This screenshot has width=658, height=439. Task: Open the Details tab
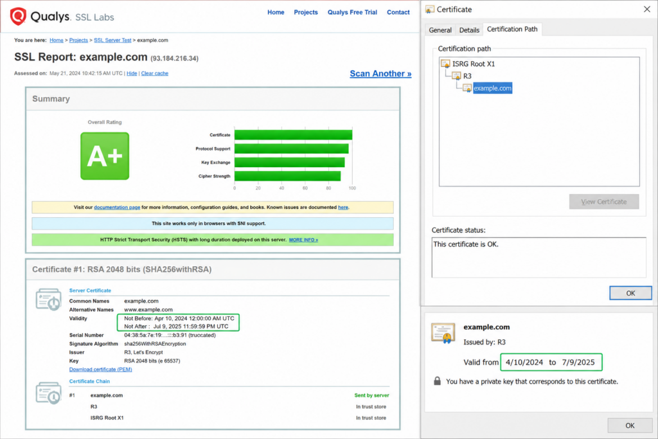tap(469, 30)
